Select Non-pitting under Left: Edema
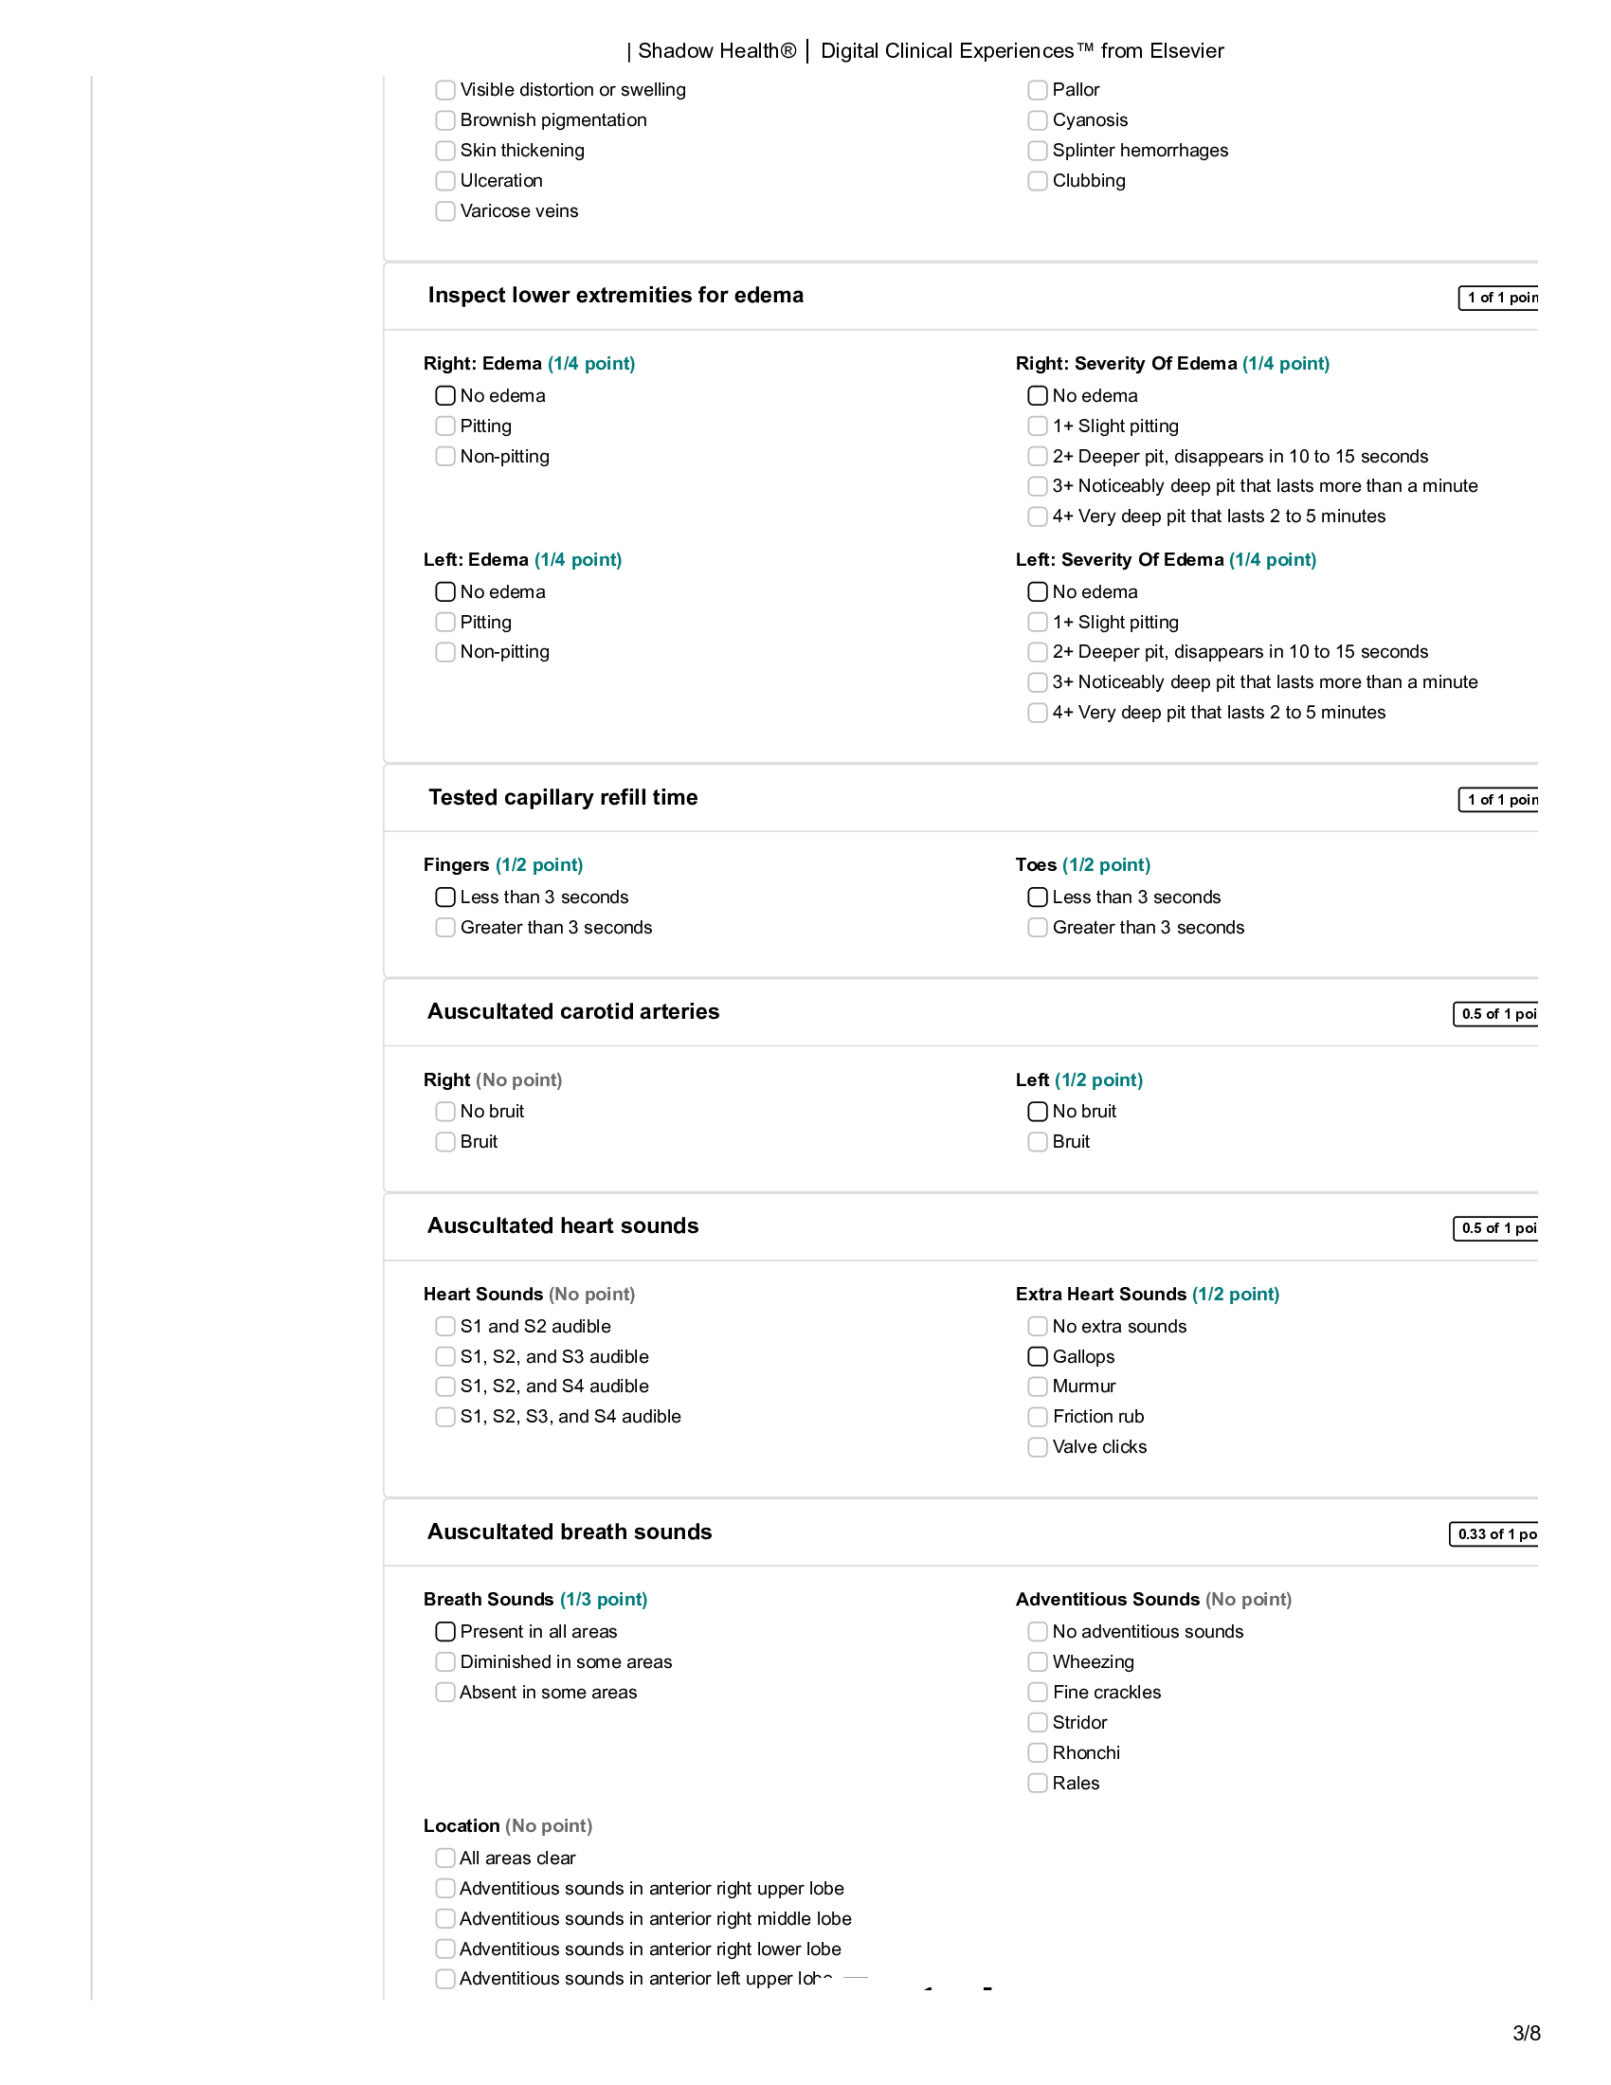Screen dimensions: 1611x2085 pyautogui.click(x=444, y=652)
